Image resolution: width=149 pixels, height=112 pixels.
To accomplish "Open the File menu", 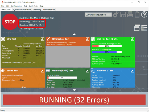I will pyautogui.click(x=3, y=6).
